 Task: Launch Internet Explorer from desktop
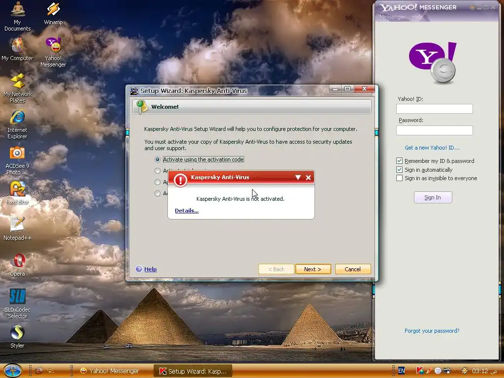click(17, 124)
